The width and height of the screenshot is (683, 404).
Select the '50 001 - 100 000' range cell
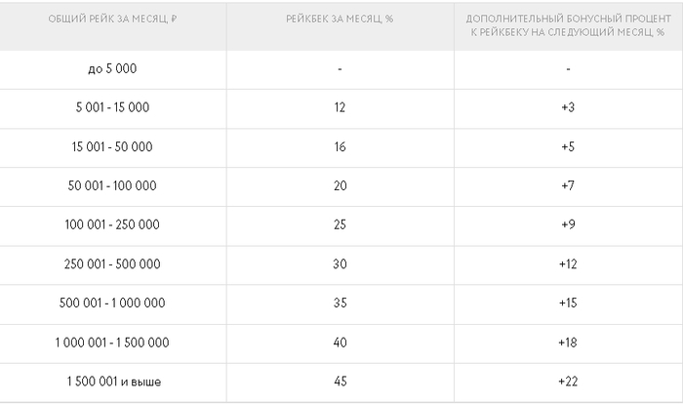[112, 185]
